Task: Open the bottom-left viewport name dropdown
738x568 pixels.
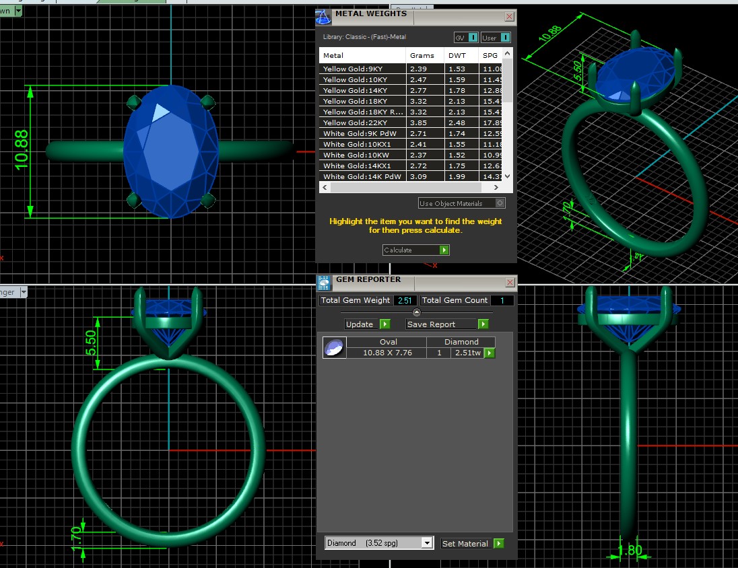Action: point(23,292)
